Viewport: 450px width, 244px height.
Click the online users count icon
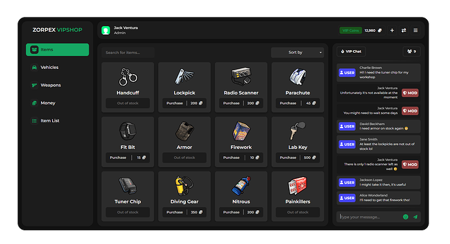(x=412, y=51)
